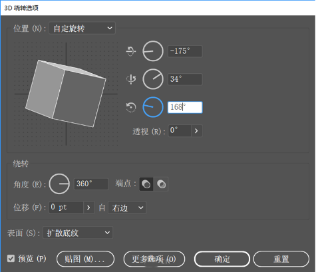Toggle the 预览 (P) checkbox
316x272 pixels.
11,259
